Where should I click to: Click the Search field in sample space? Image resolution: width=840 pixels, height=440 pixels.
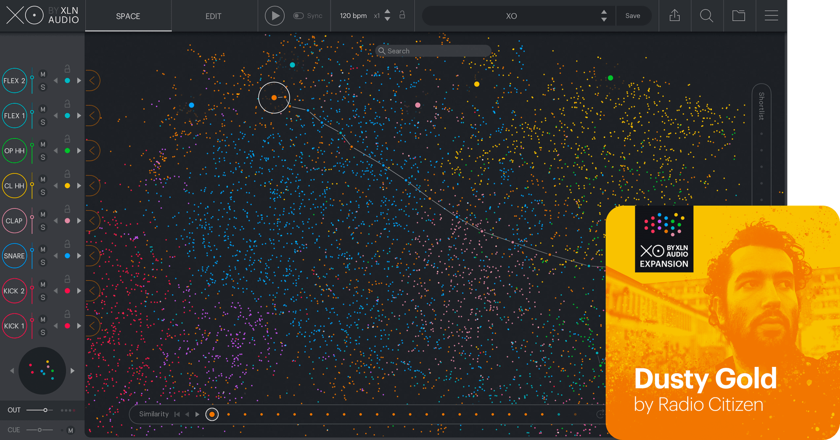(x=434, y=51)
